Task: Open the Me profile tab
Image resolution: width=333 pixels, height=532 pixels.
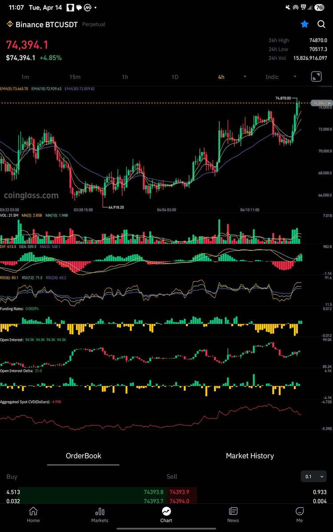Action: tap(300, 515)
